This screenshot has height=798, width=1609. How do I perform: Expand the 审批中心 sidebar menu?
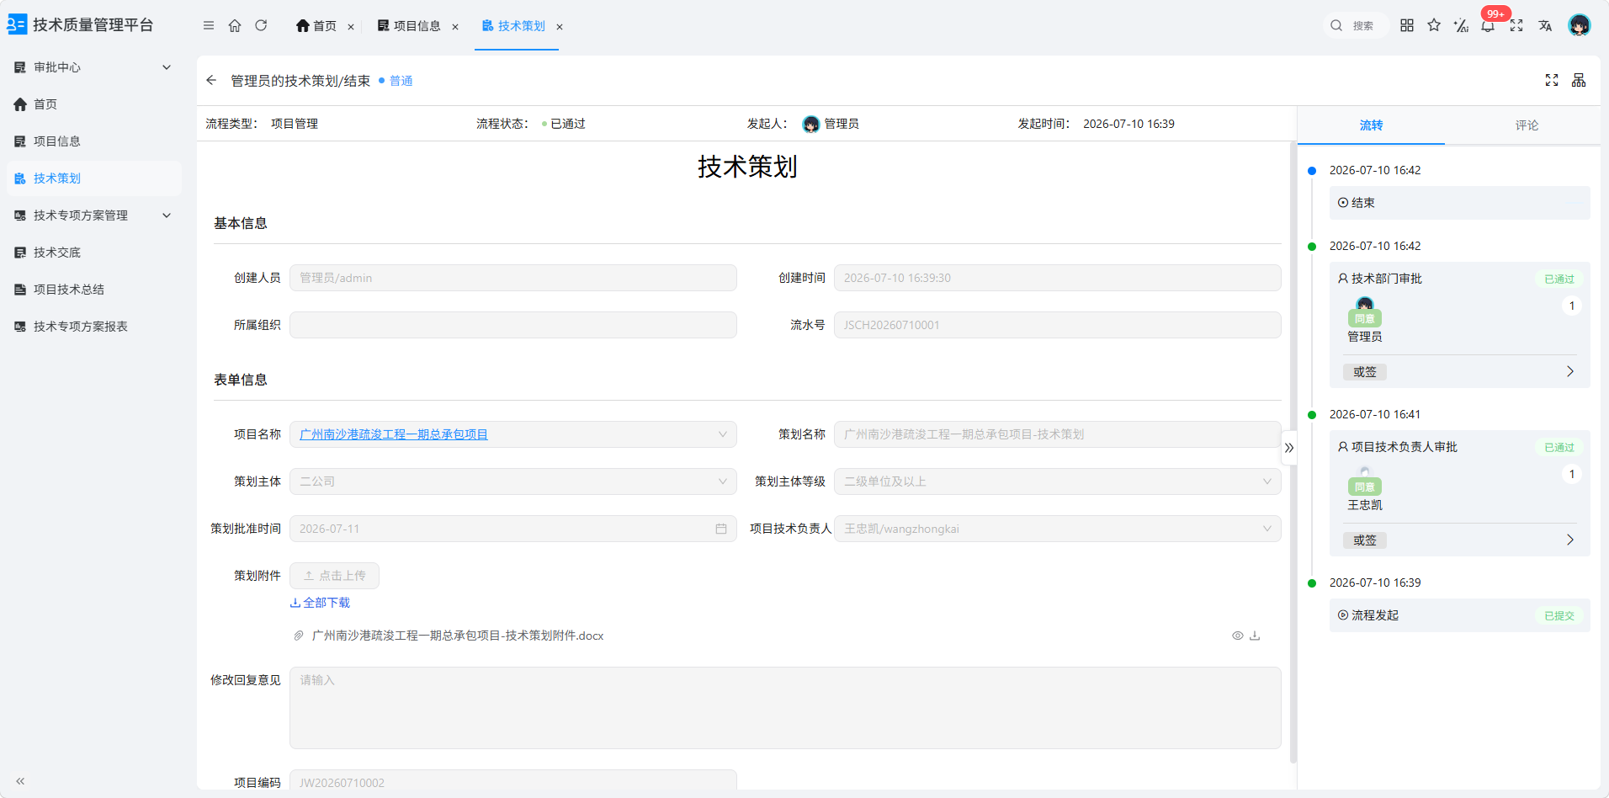click(x=93, y=67)
